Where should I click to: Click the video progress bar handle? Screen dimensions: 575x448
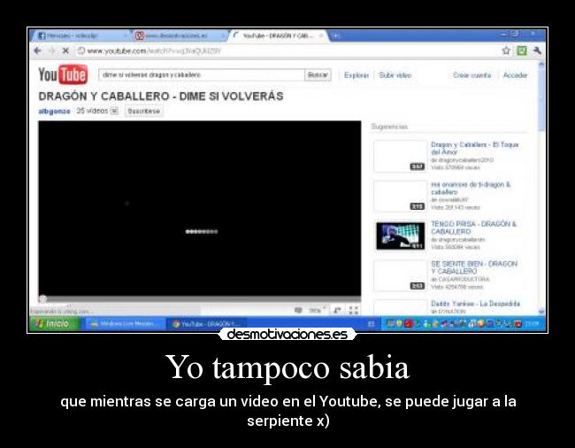click(42, 299)
